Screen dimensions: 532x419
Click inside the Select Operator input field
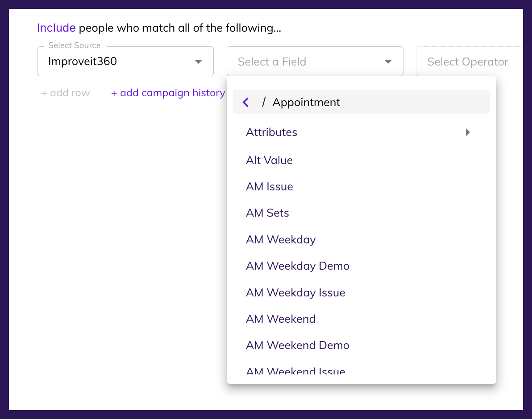(x=468, y=61)
